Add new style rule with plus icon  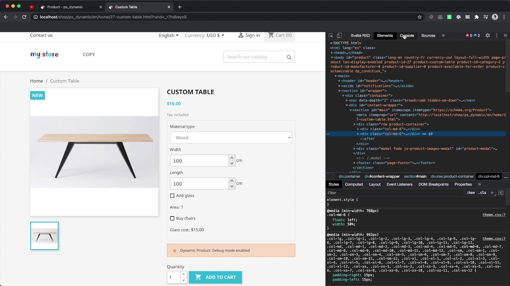[492, 193]
